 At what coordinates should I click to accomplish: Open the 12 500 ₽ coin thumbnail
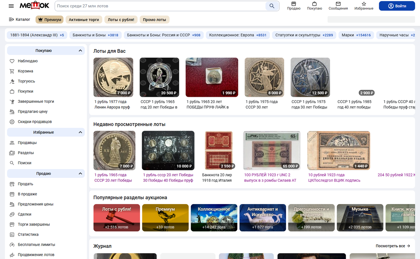click(310, 77)
